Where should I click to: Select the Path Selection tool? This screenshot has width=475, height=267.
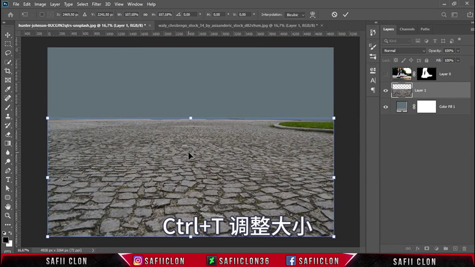[8, 188]
